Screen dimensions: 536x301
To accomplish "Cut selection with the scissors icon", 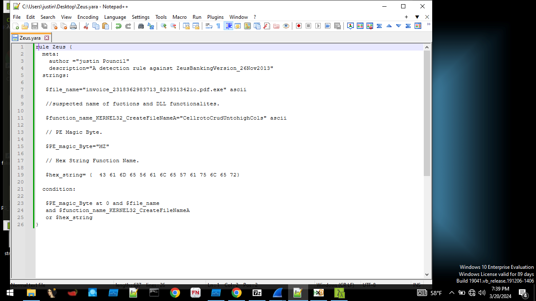I will pos(86,26).
